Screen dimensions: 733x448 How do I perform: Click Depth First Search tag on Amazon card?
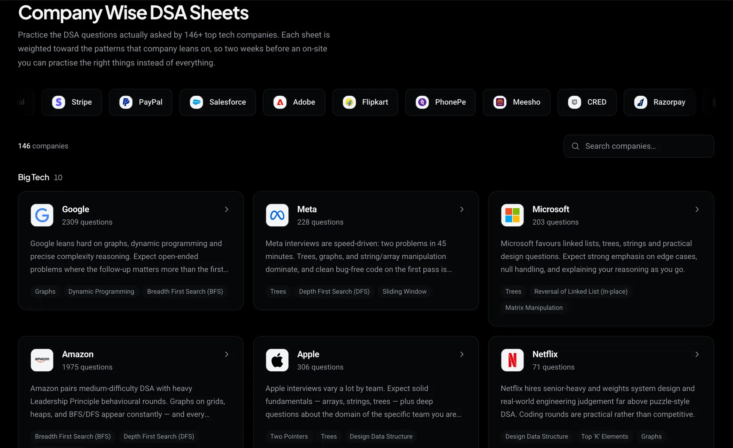point(159,436)
